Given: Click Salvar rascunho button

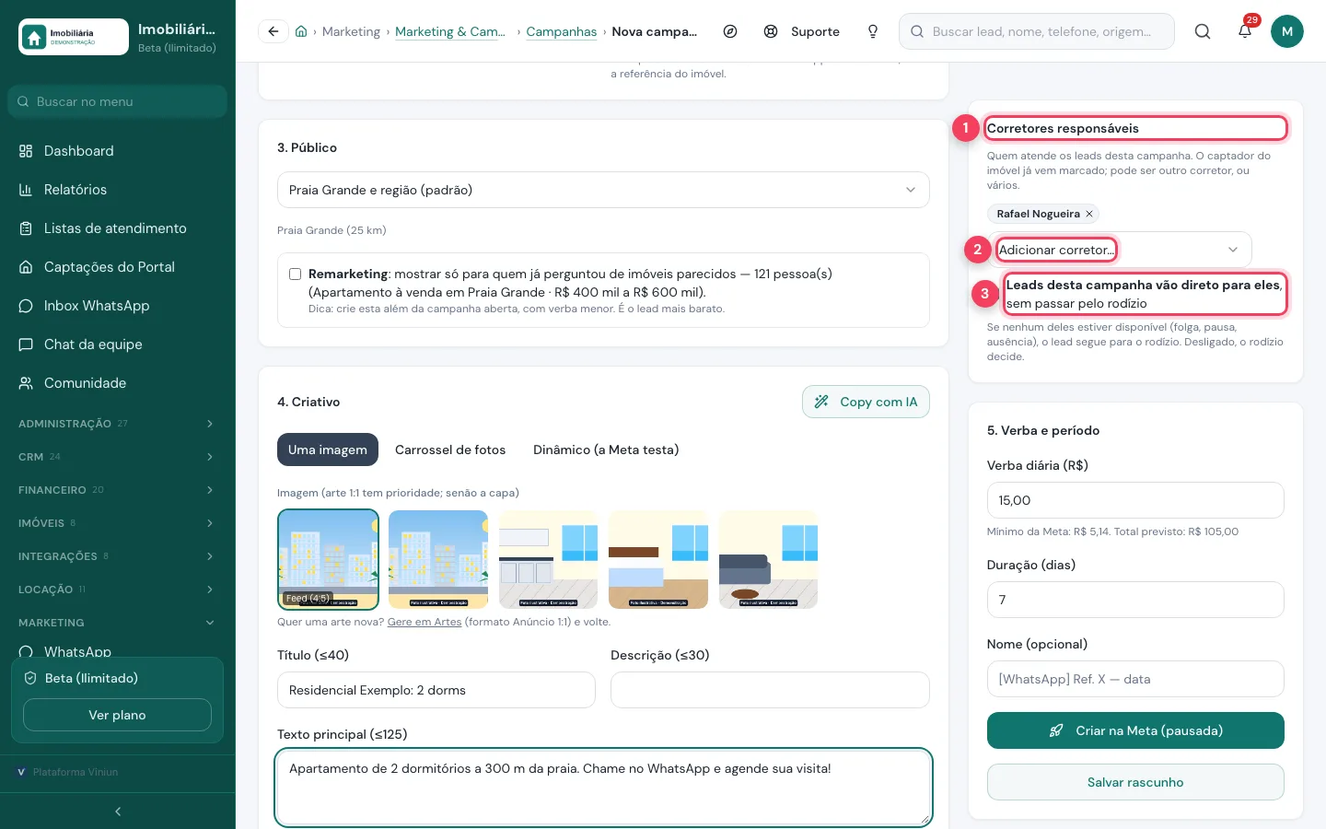Looking at the screenshot, I should click(x=1135, y=782).
